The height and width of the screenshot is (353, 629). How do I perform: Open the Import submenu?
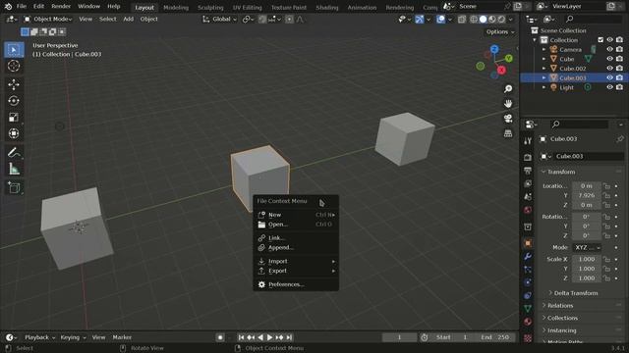pyautogui.click(x=296, y=262)
